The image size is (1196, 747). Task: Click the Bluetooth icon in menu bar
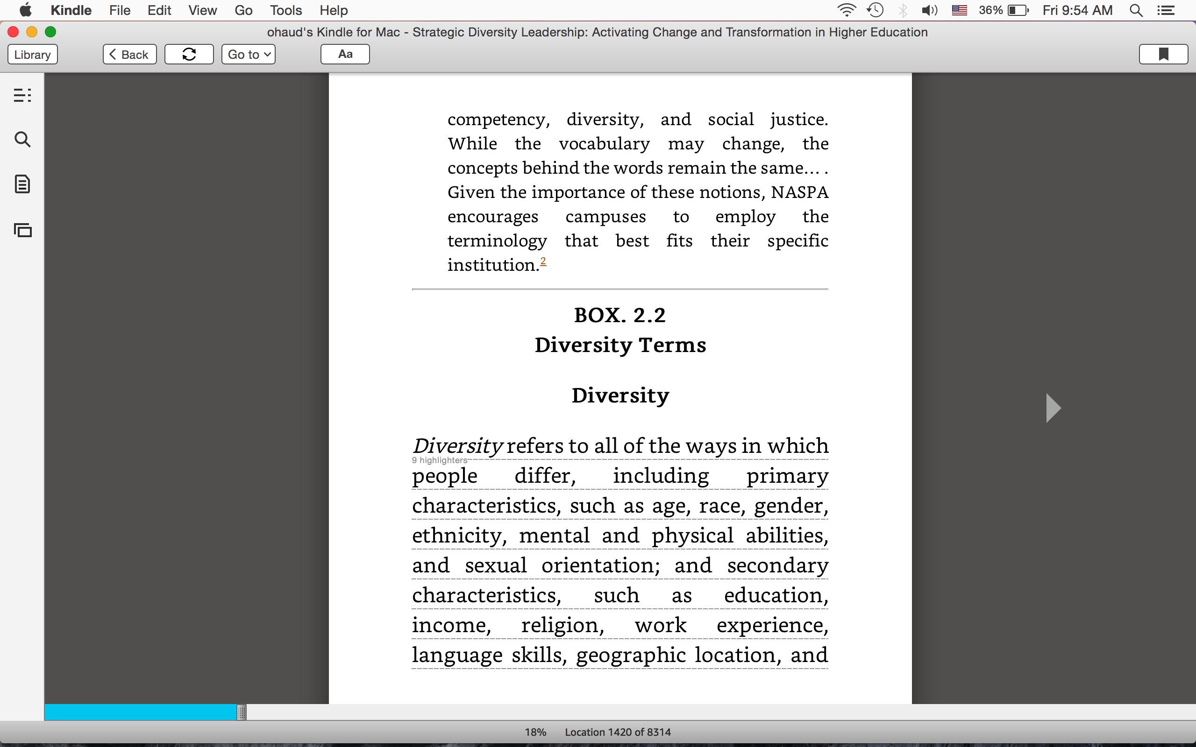(x=903, y=10)
